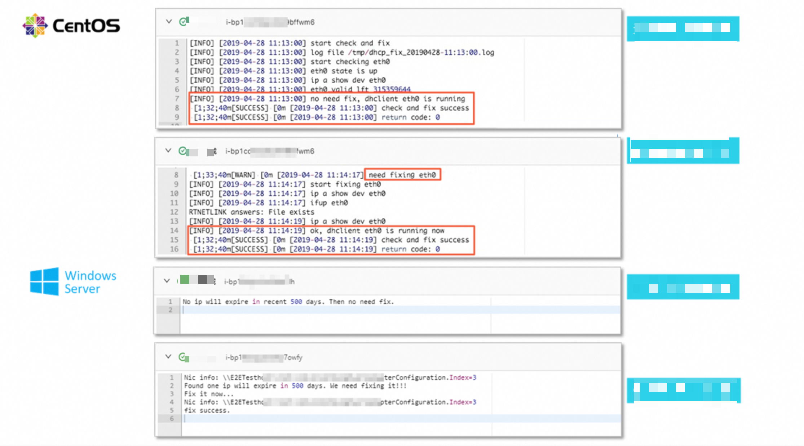Collapse the i-bp1...lh instance panel

click(167, 281)
